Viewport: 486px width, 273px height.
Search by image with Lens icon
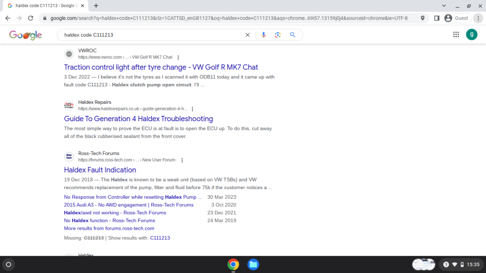click(x=278, y=35)
